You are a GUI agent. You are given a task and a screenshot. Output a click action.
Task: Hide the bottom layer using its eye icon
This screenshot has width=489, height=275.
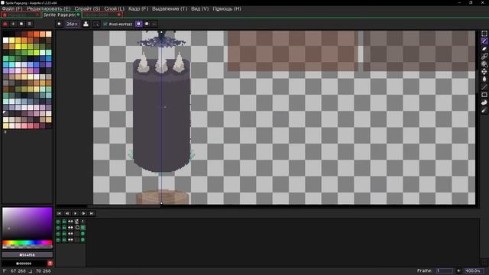[x=58, y=240]
